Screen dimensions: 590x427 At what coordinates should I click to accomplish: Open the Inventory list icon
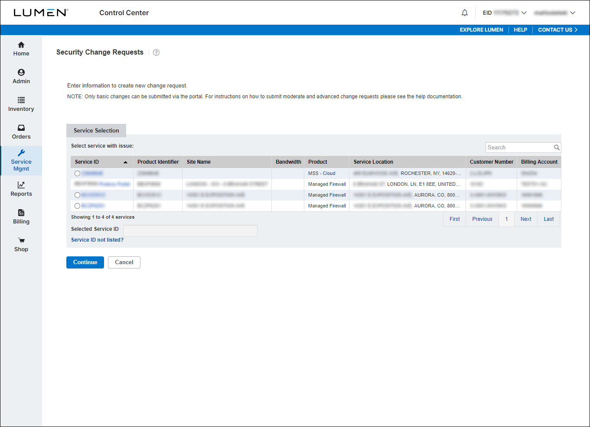pyautogui.click(x=21, y=100)
